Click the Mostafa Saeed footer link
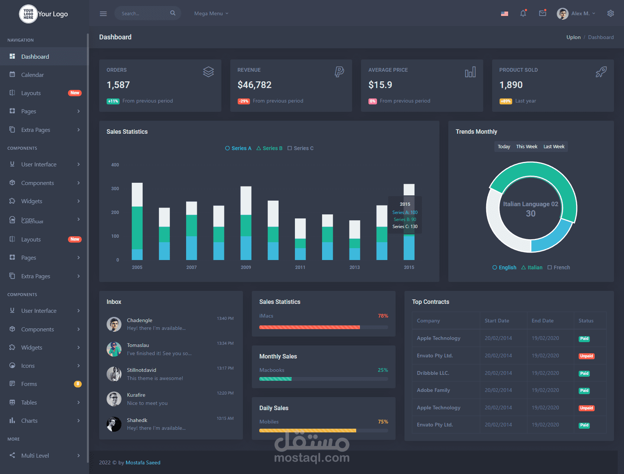 click(143, 462)
